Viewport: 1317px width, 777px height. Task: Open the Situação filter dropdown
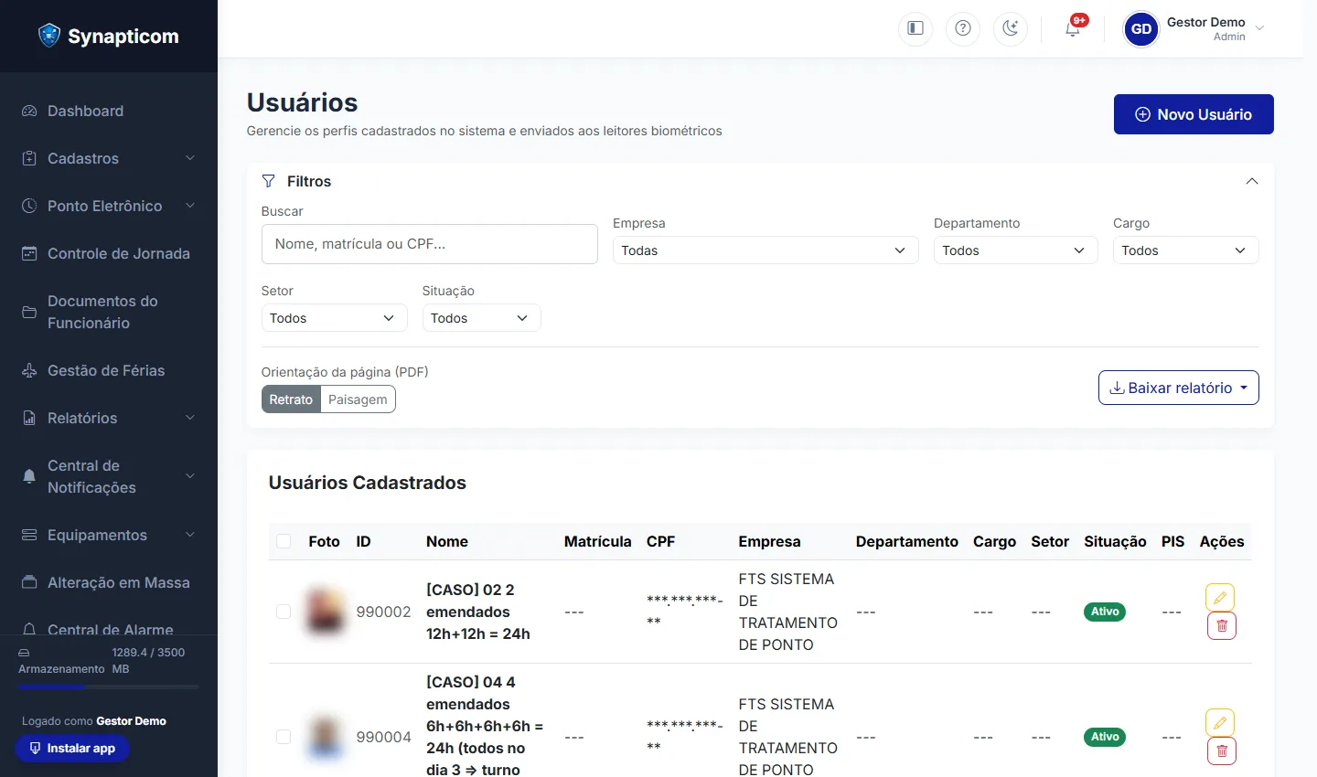tap(481, 318)
